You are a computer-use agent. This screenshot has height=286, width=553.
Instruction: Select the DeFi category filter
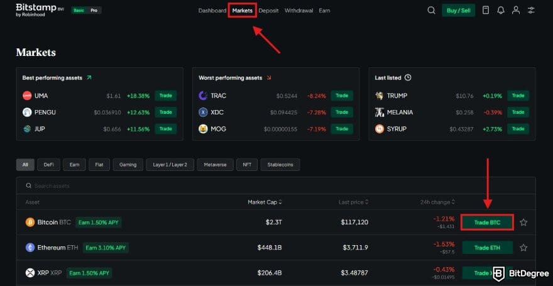(48, 165)
